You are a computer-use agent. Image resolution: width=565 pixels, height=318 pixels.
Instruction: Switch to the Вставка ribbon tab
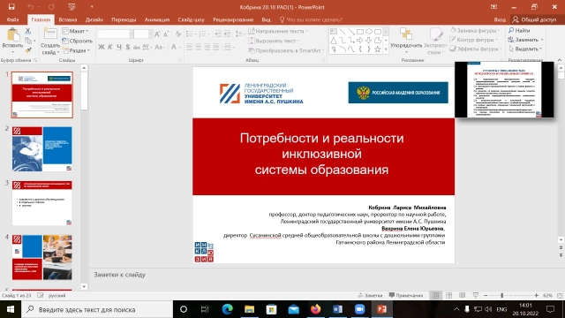point(68,19)
